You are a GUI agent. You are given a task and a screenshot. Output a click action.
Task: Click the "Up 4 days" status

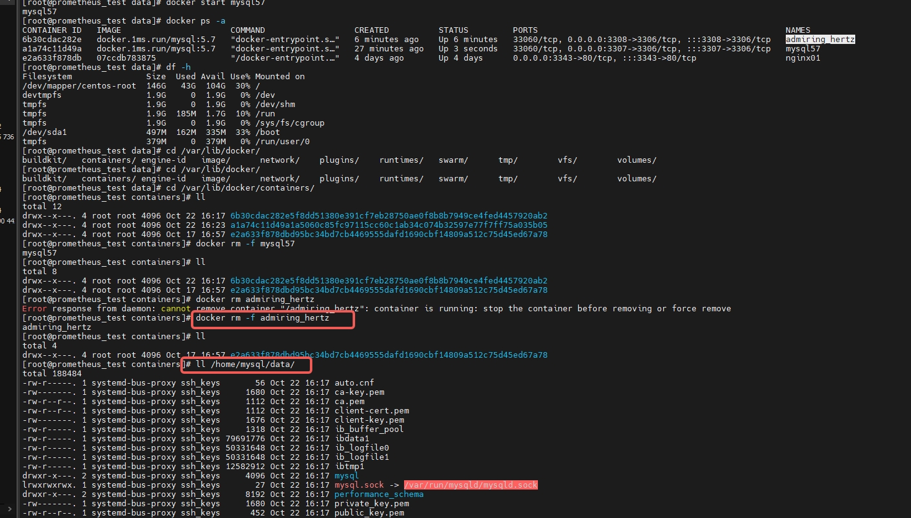460,58
